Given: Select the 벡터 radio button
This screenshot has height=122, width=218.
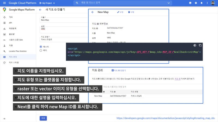Looking at the screenshot, I should (41, 50).
